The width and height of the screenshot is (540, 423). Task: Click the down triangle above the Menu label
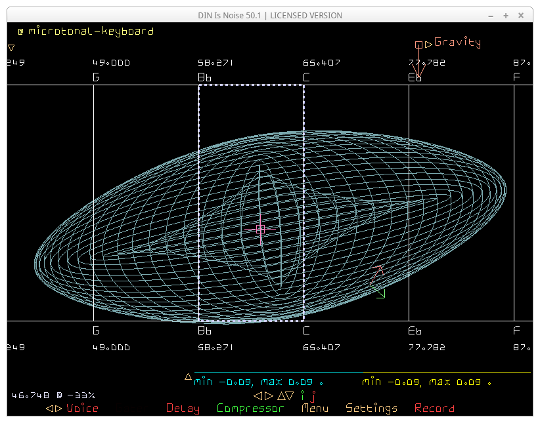coord(290,396)
